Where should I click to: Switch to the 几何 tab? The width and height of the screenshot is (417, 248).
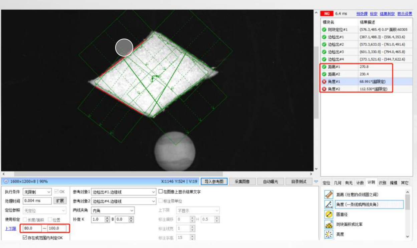coord(338,183)
